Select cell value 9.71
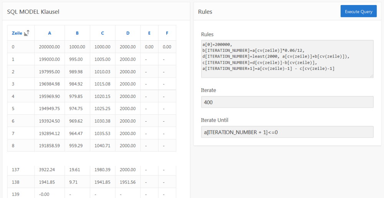The width and height of the screenshot is (384, 198). click(x=73, y=182)
